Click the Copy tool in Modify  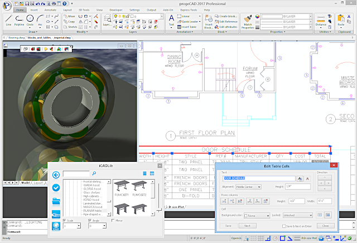pyautogui.click(x=69, y=22)
